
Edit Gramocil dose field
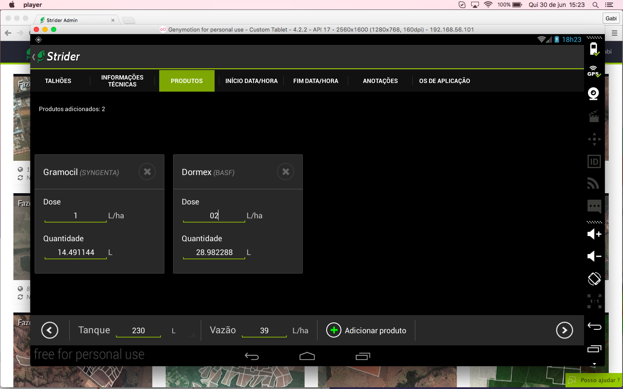(x=75, y=216)
